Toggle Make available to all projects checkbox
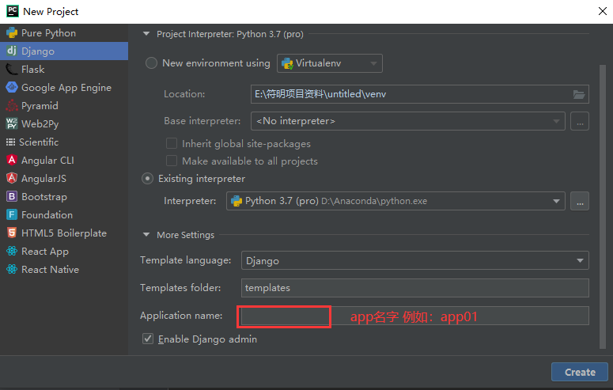This screenshot has height=390, width=613. [x=172, y=161]
